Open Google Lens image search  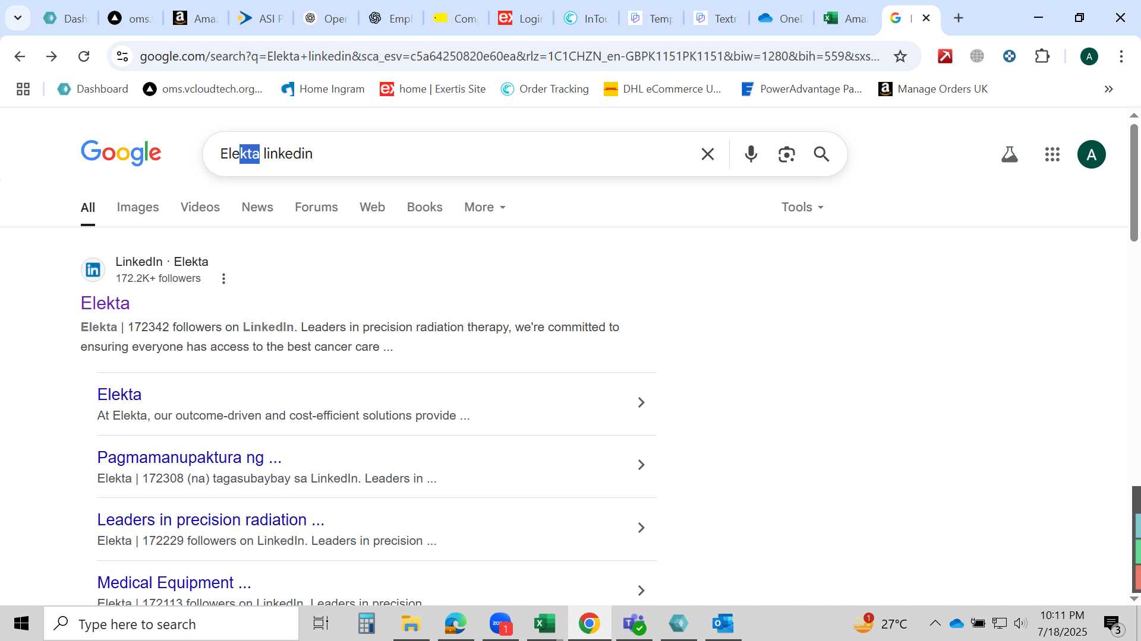point(786,154)
